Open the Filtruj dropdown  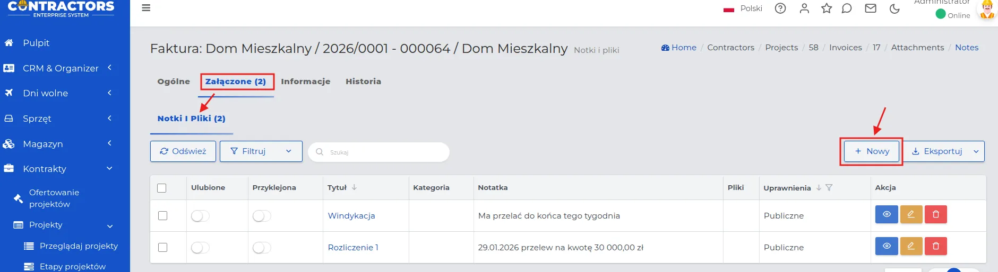click(261, 151)
